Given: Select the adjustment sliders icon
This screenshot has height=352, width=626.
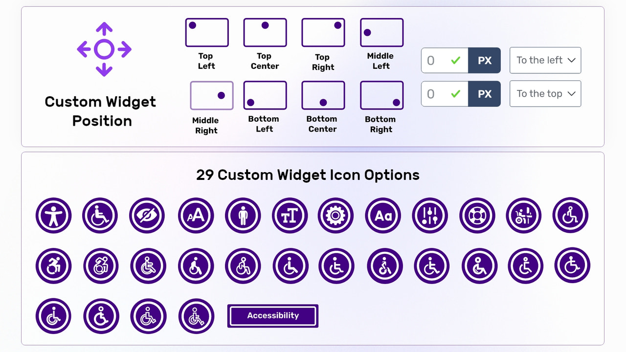Looking at the screenshot, I should click(x=430, y=215).
